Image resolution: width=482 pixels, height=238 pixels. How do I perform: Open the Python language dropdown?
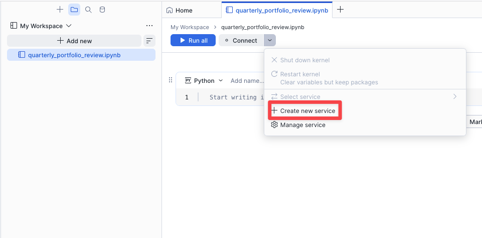click(204, 81)
